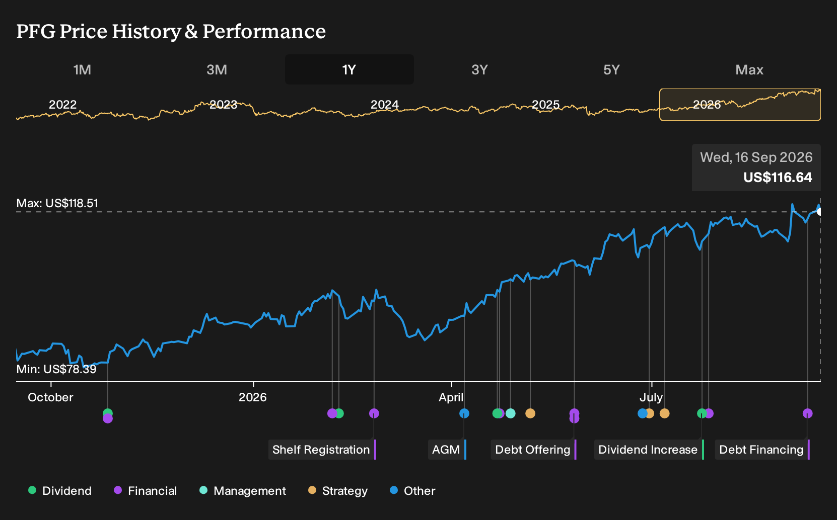Click the Wed, 16 Sep 2026 date

(x=756, y=157)
